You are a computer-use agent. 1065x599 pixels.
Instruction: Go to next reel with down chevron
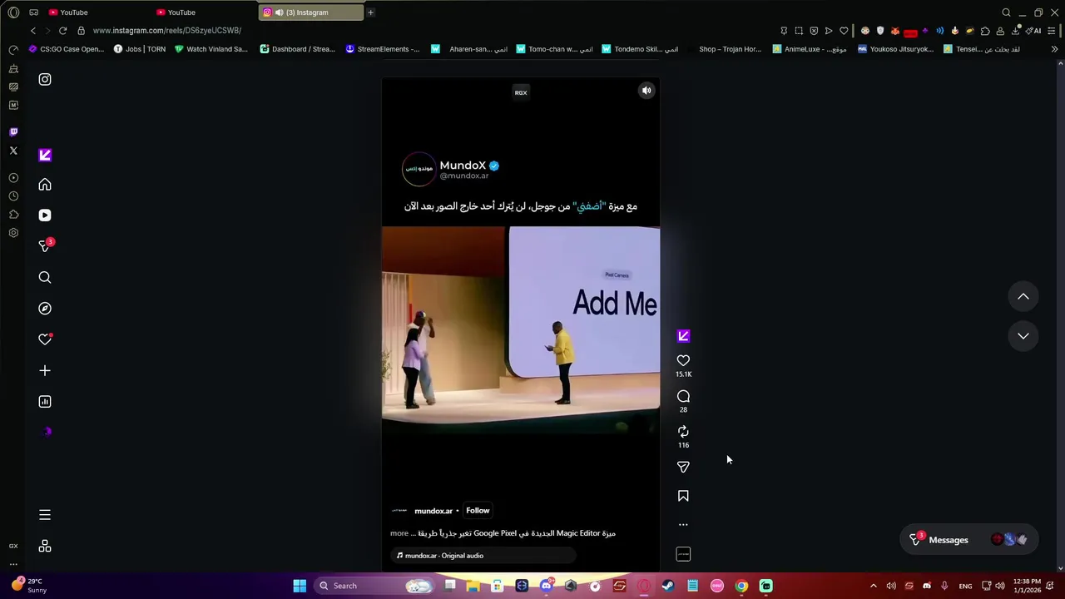tap(1023, 336)
